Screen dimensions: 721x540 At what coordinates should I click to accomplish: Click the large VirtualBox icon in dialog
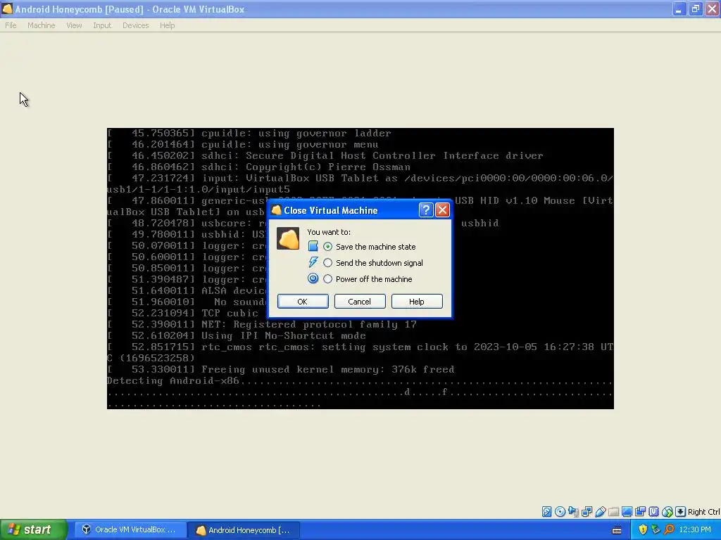pos(288,238)
